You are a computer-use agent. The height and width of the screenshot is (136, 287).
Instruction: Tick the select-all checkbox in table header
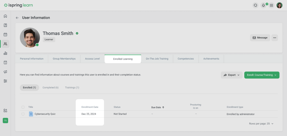coord(23,107)
